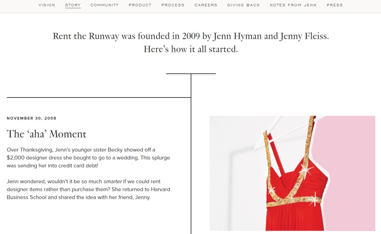Open the Careers page link
381x234 pixels.
(206, 5)
